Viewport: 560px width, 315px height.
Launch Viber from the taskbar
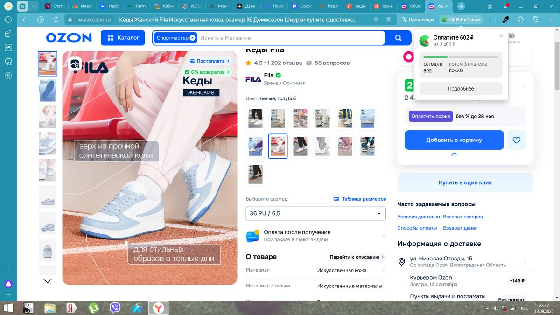pyautogui.click(x=114, y=308)
